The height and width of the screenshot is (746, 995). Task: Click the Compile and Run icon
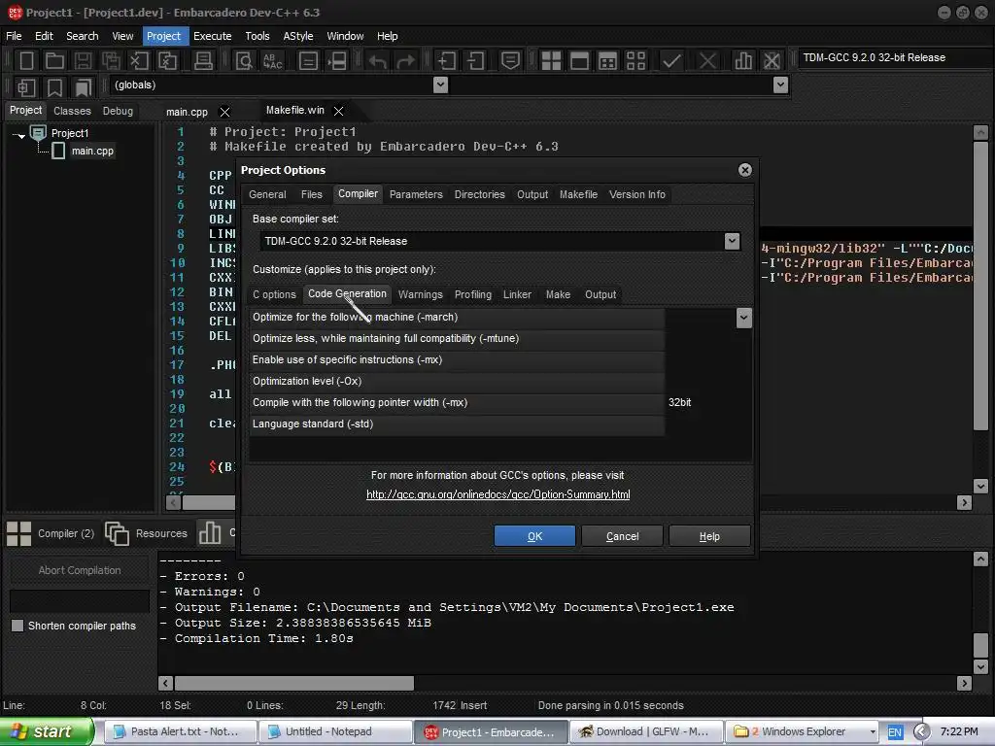[607, 61]
